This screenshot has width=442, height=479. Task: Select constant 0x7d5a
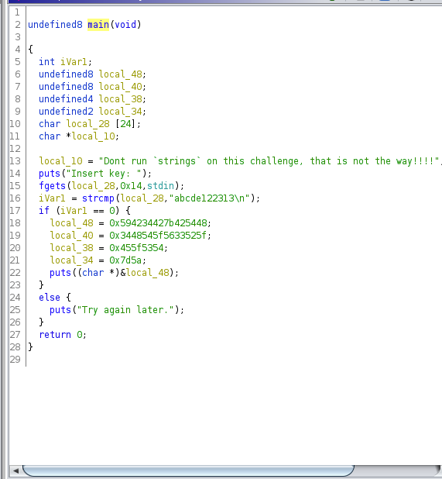point(125,260)
